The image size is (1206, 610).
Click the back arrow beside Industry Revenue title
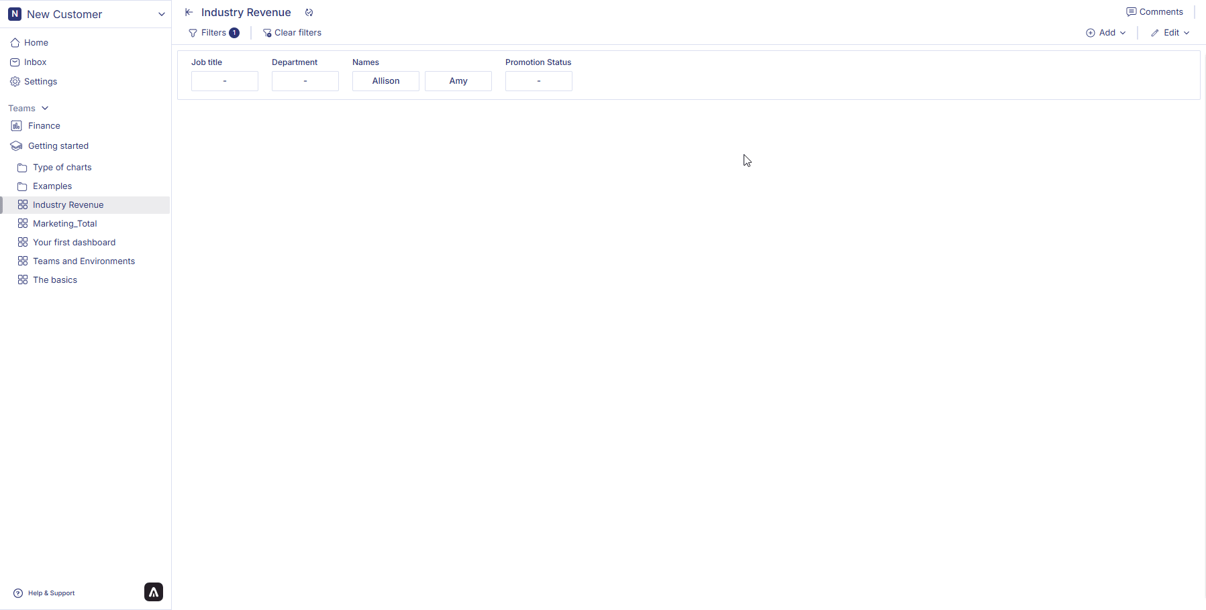[189, 13]
